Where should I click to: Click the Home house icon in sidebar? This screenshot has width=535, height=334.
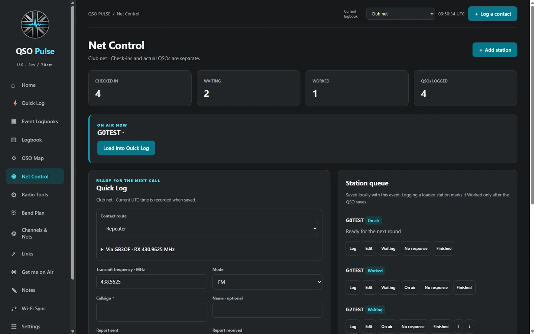tap(13, 85)
